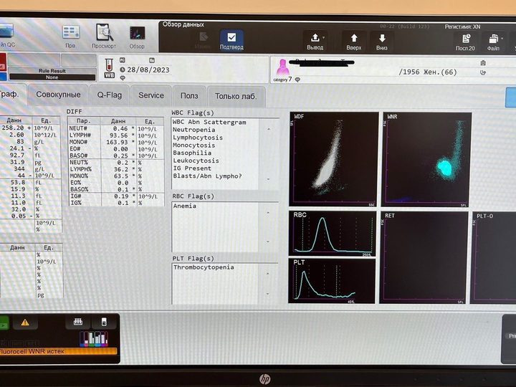Click the NEUT# value 0.46

pyautogui.click(x=120, y=129)
